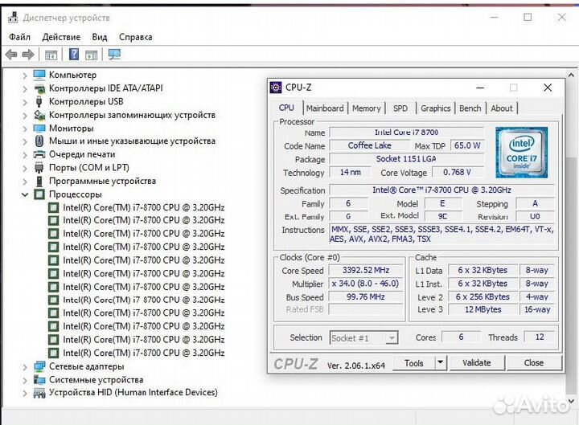
Task: Click the Package value Socket 1151 LGA
Action: click(406, 158)
